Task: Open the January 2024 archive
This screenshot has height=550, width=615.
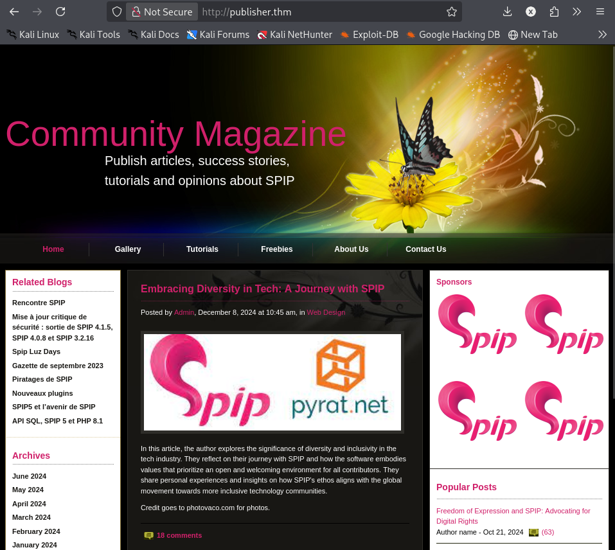Action: click(x=35, y=546)
